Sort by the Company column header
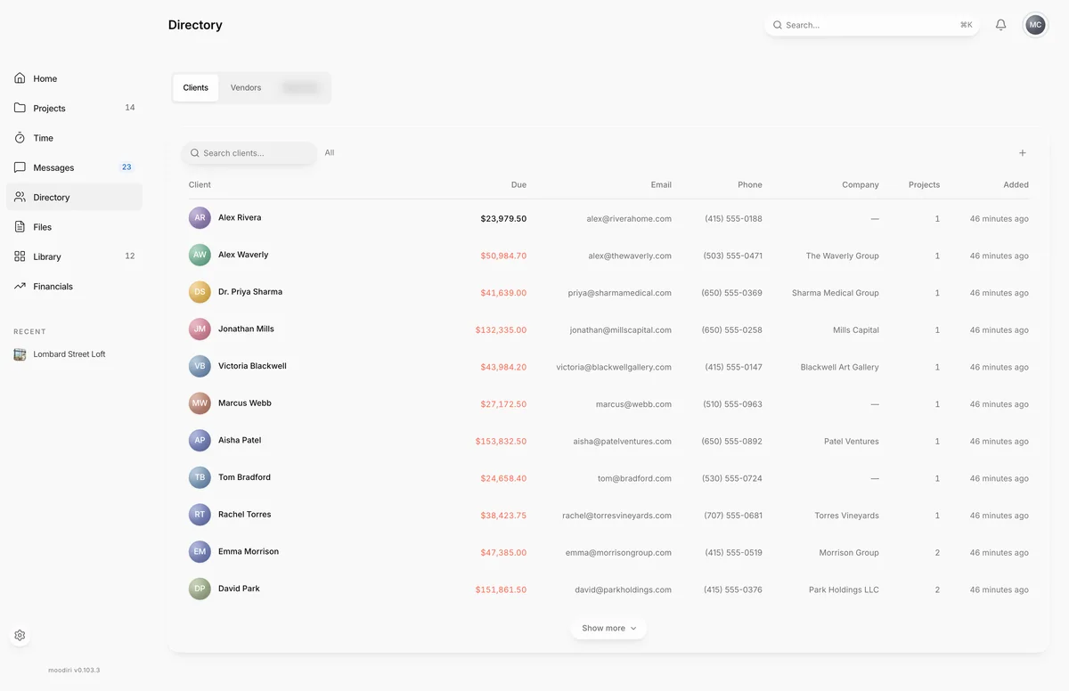This screenshot has width=1069, height=691. point(861,185)
